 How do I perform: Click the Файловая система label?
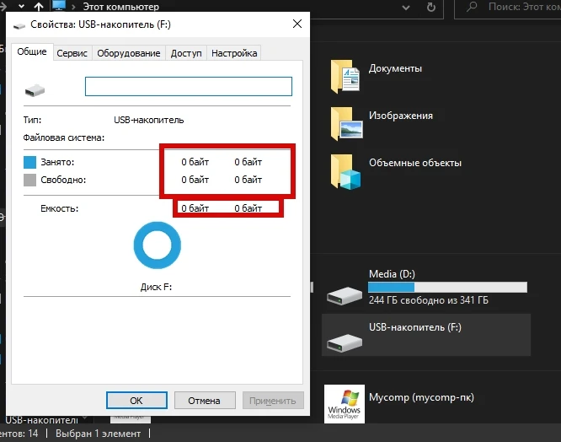click(x=64, y=137)
